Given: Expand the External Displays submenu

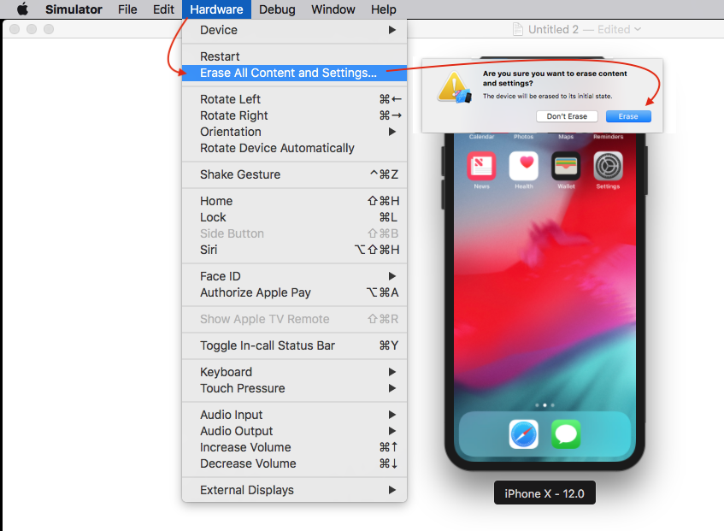Looking at the screenshot, I should point(294,490).
